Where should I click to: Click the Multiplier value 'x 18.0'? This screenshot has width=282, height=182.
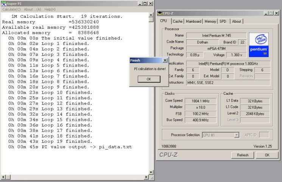pos(201,107)
